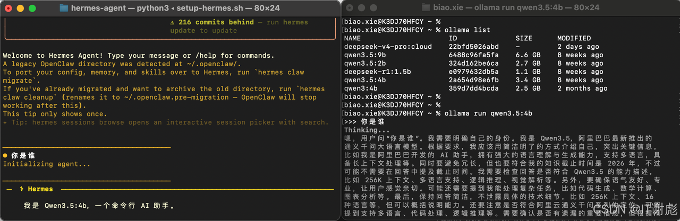Screen dimensions: 680x221
Task: Click '8 weeks ago' in the qwen3.5:9b row
Action: [x=580, y=55]
